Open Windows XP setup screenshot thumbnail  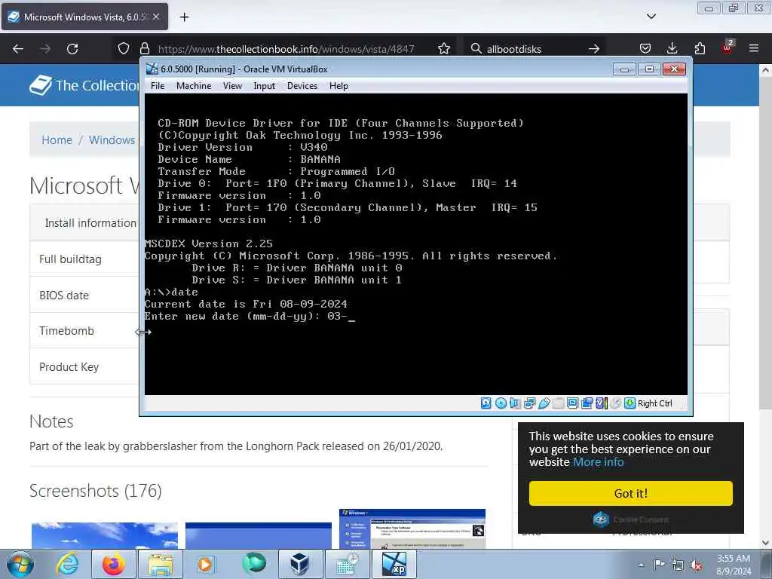tap(412, 528)
